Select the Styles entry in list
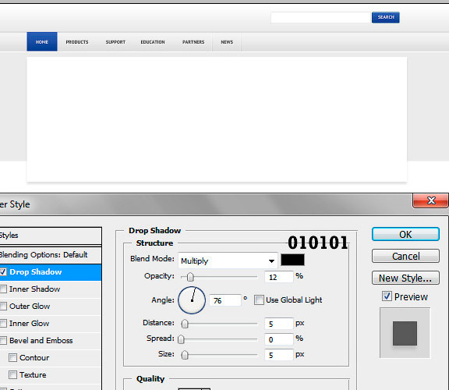The image size is (449, 390). tap(50, 236)
